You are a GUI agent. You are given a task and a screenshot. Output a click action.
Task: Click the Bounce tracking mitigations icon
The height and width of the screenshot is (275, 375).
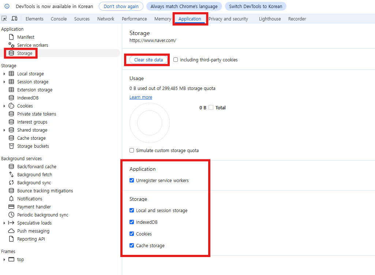11,191
